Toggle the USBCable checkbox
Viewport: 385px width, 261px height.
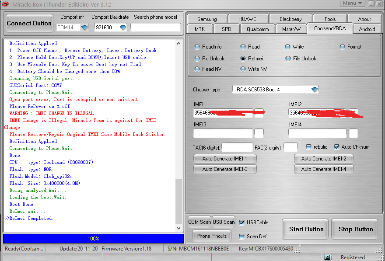tap(241, 222)
